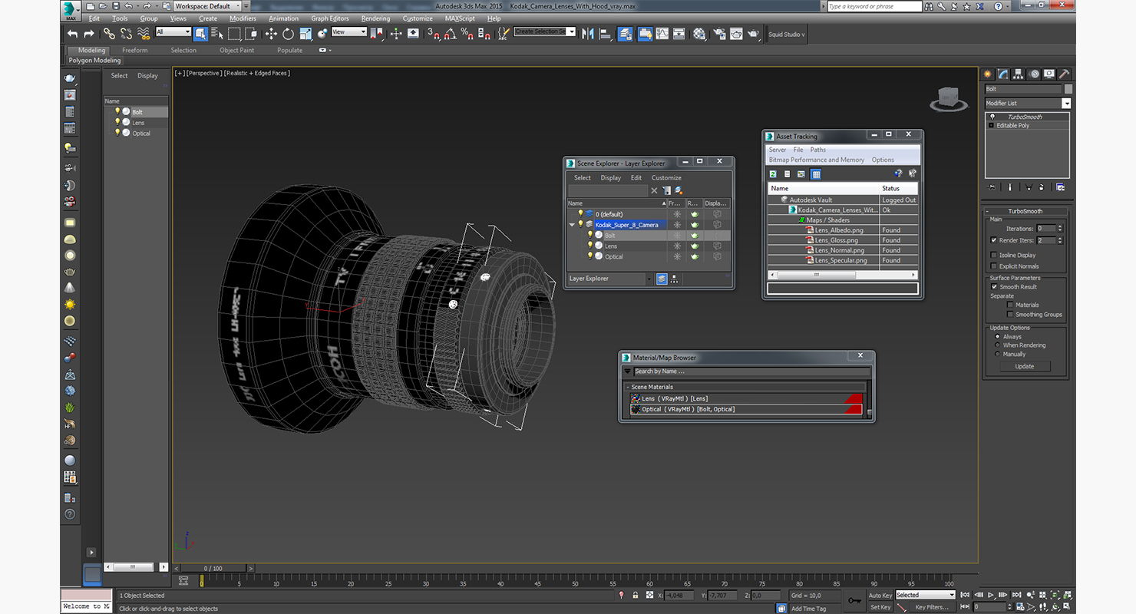The image size is (1136, 614).
Task: Open the Layer Explorer toolbar icon
Action: pos(626,34)
